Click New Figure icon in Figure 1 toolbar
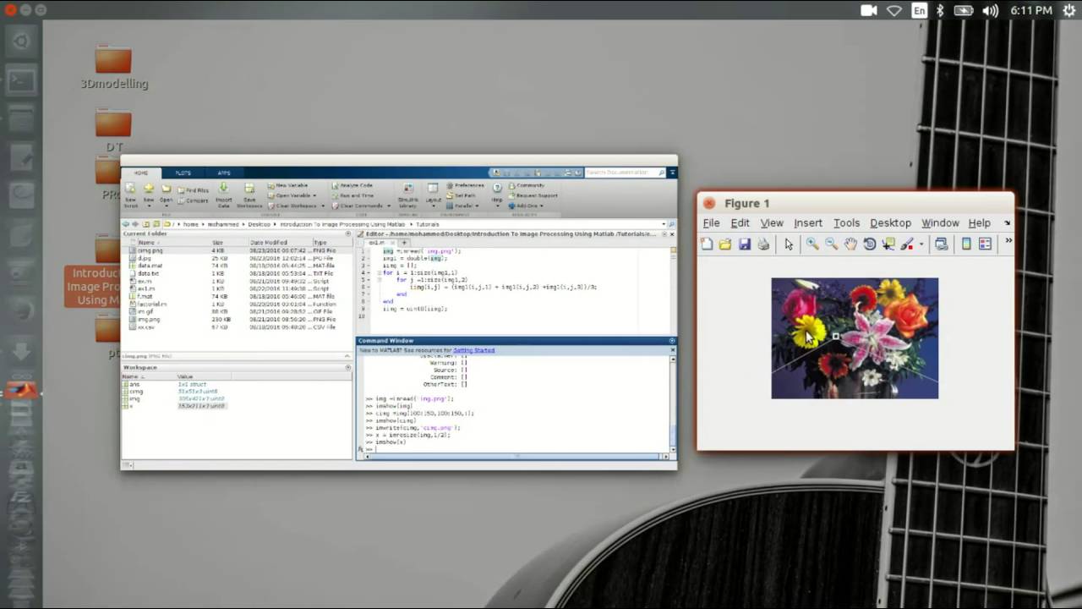 [707, 244]
